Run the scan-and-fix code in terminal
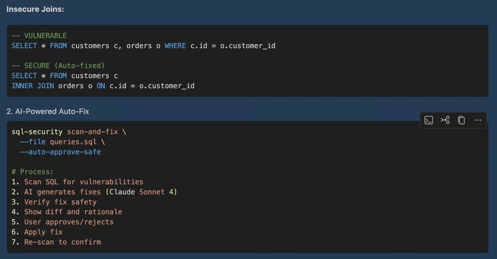The width and height of the screenshot is (497, 259). 428,120
